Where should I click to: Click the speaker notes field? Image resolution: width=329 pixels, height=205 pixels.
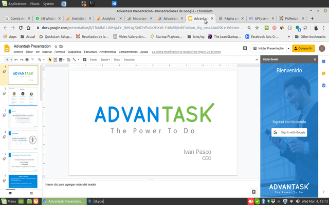coord(151,184)
